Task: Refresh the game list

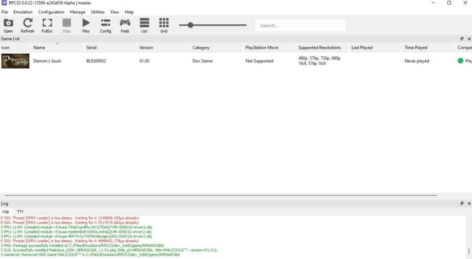Action: click(28, 25)
